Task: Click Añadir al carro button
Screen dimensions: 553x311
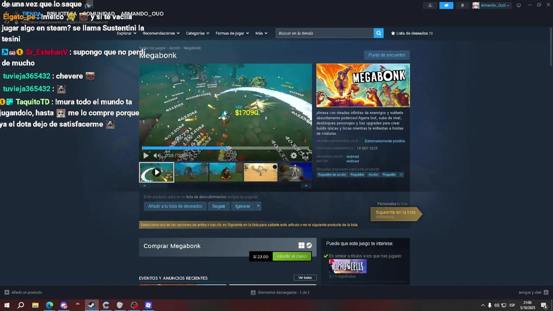Action: (x=292, y=256)
